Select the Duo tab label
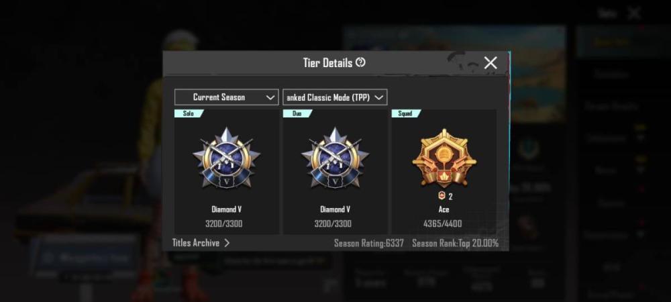This screenshot has width=671, height=302. 297,113
